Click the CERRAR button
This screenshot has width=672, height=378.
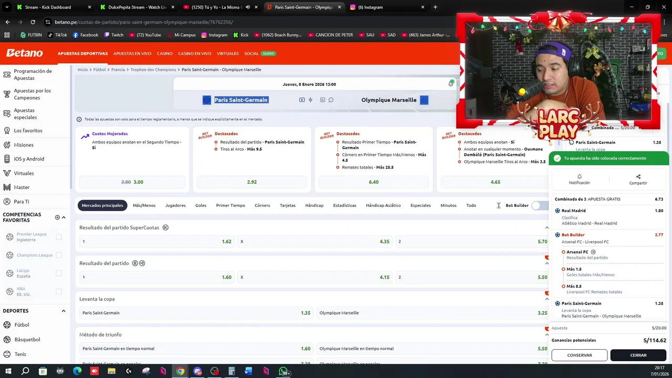pyautogui.click(x=638, y=355)
